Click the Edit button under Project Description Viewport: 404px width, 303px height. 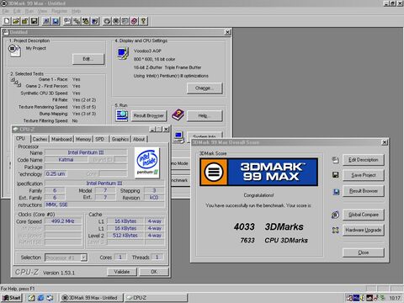[x=88, y=59]
